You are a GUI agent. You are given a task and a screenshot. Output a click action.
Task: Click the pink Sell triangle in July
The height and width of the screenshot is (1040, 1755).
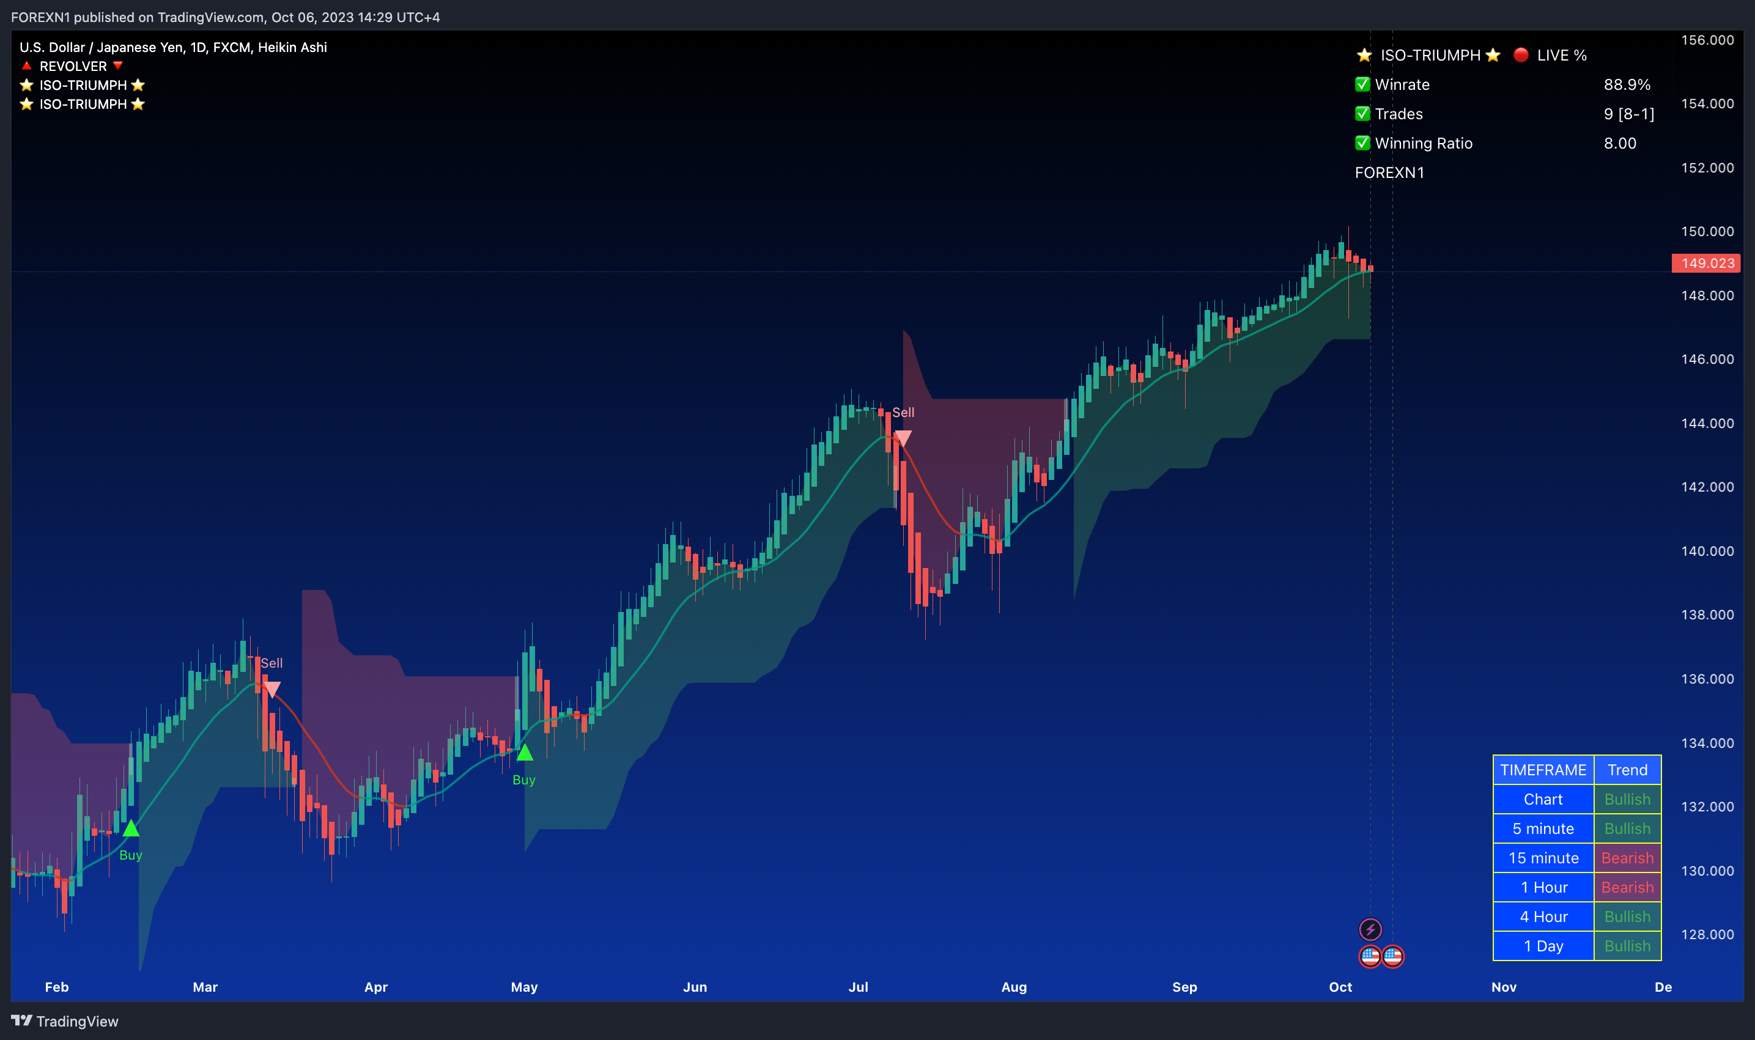tap(903, 439)
